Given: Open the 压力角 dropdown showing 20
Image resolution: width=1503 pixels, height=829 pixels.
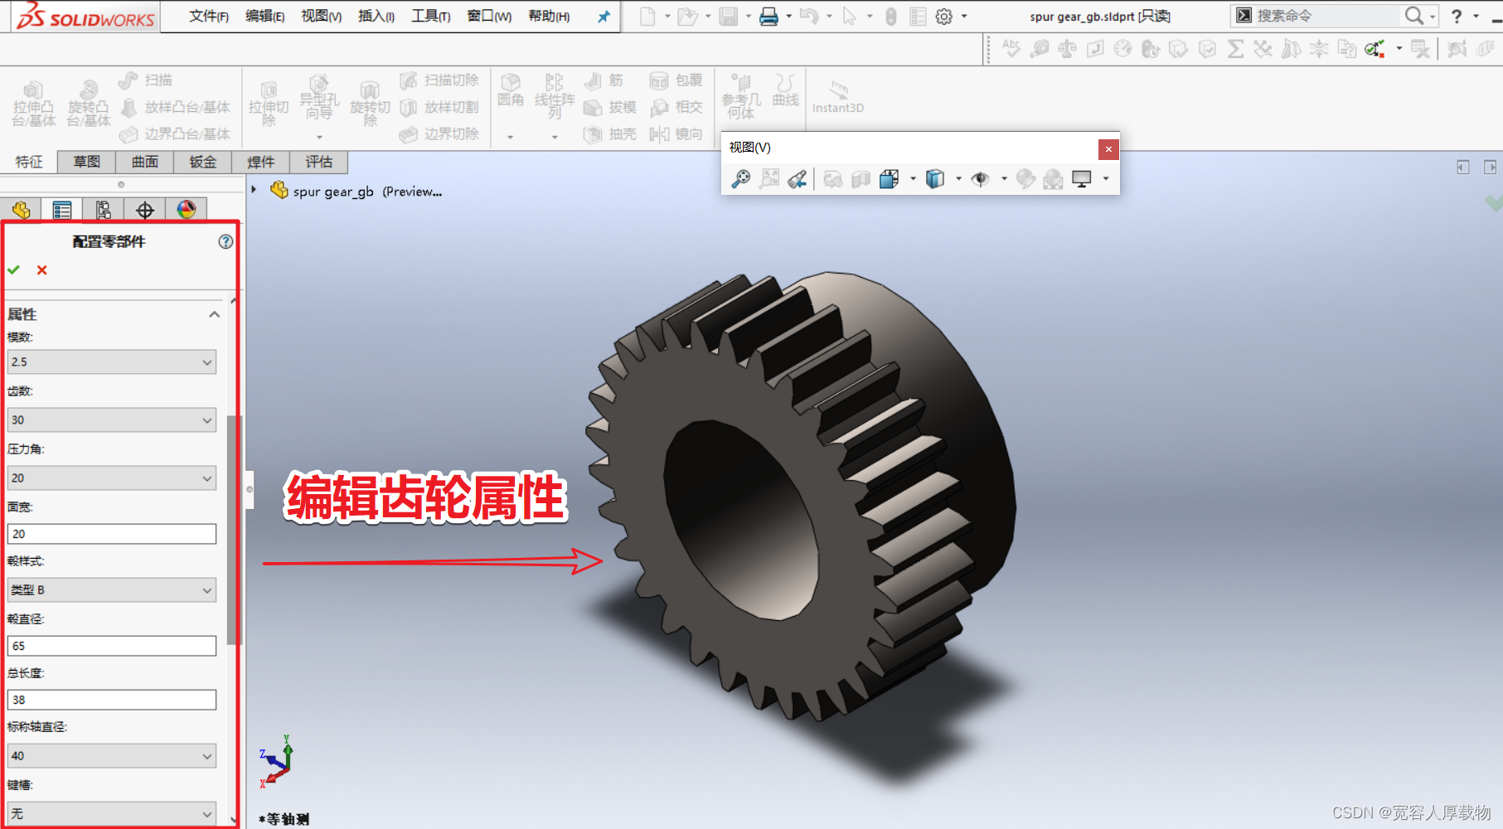Looking at the screenshot, I should [112, 478].
